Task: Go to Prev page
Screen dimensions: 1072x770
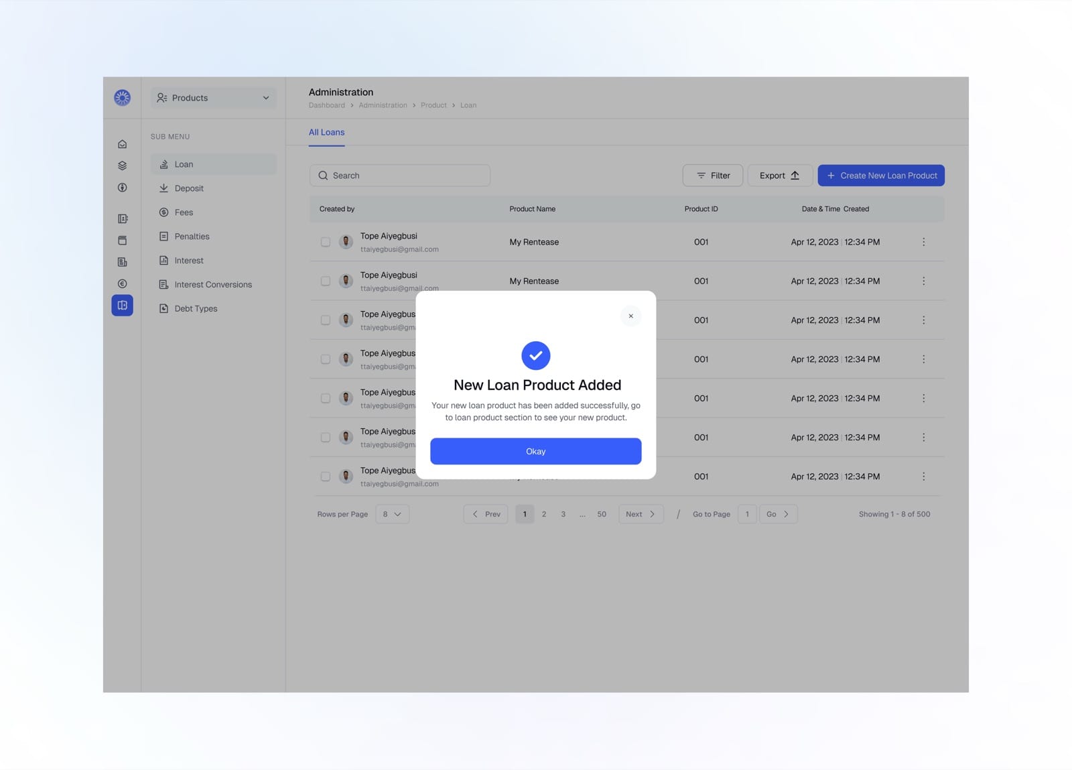Action: (x=486, y=514)
